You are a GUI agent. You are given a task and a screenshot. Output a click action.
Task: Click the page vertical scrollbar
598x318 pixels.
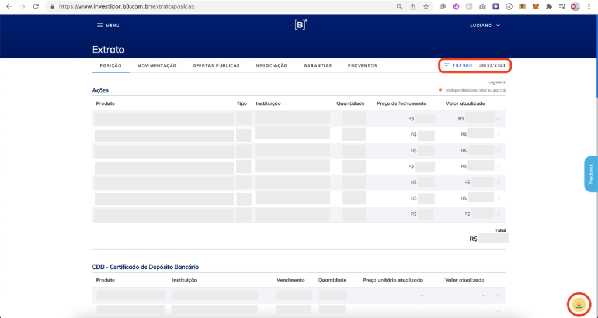pyautogui.click(x=596, y=57)
